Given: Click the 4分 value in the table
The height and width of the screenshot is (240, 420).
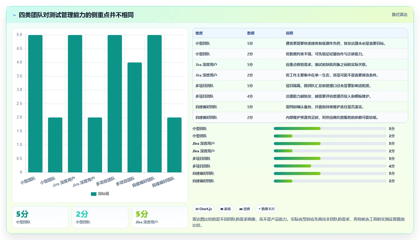Looking at the screenshot, I should (250, 96).
